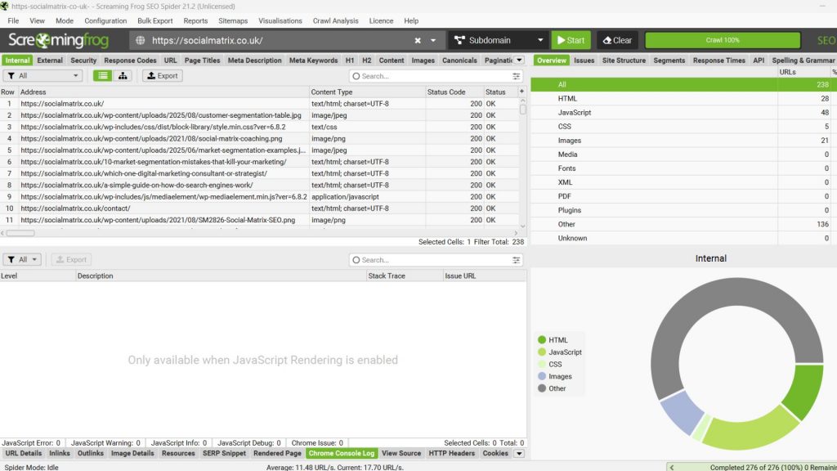Open filter settings in lower panel search box
This screenshot has width=837, height=471.
tap(516, 260)
